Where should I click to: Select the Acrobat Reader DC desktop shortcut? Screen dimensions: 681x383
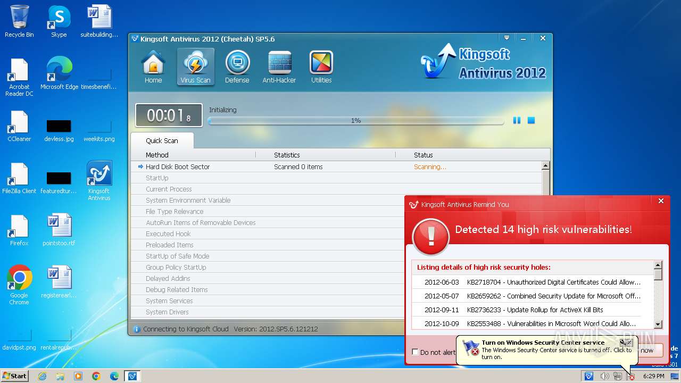[x=19, y=78]
